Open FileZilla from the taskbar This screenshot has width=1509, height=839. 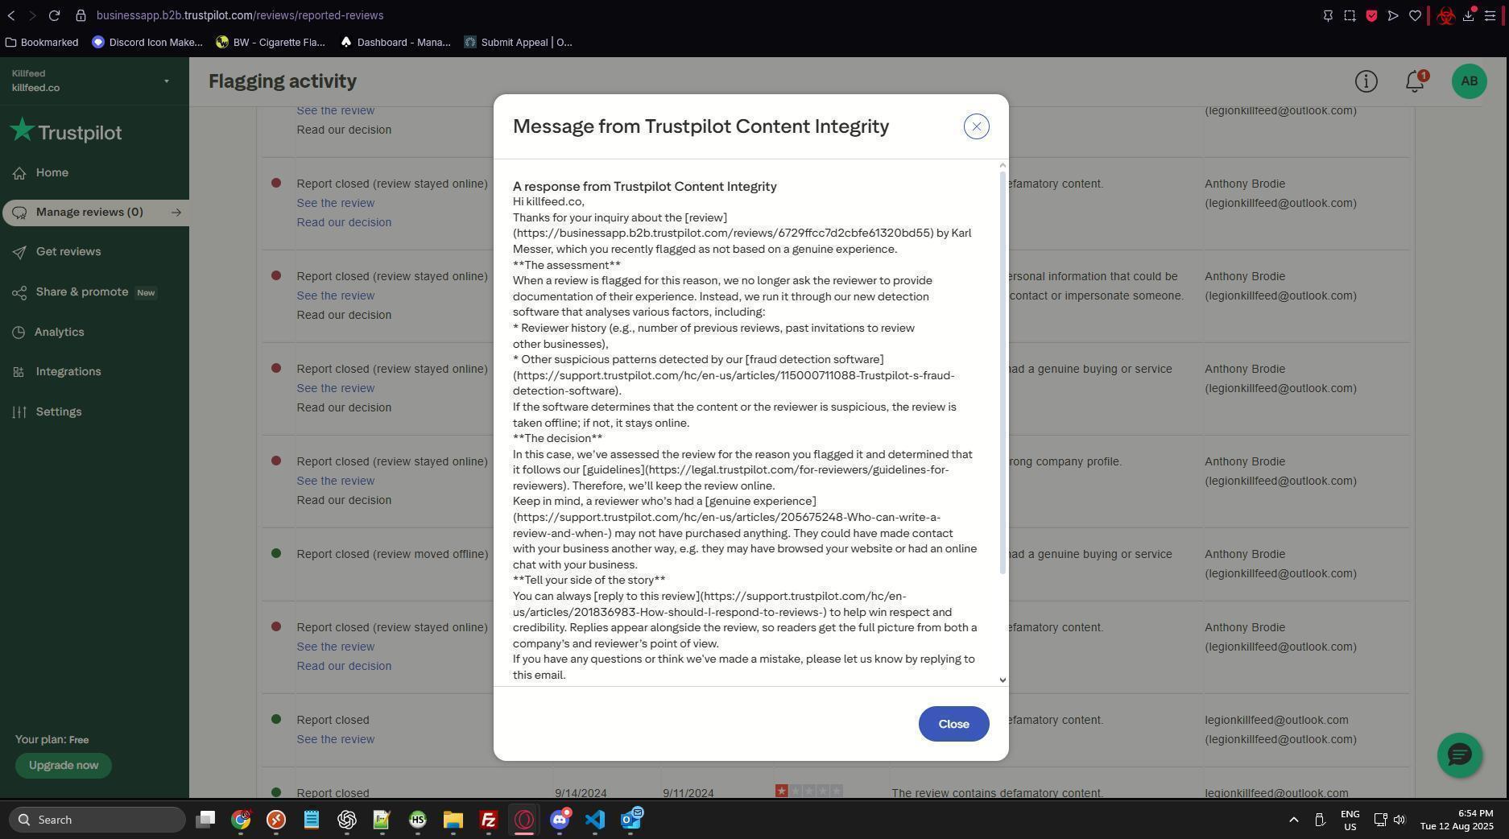point(488,820)
